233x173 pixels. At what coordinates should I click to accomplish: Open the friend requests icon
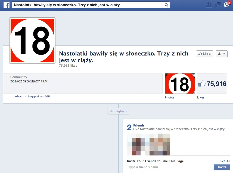click(209, 5)
